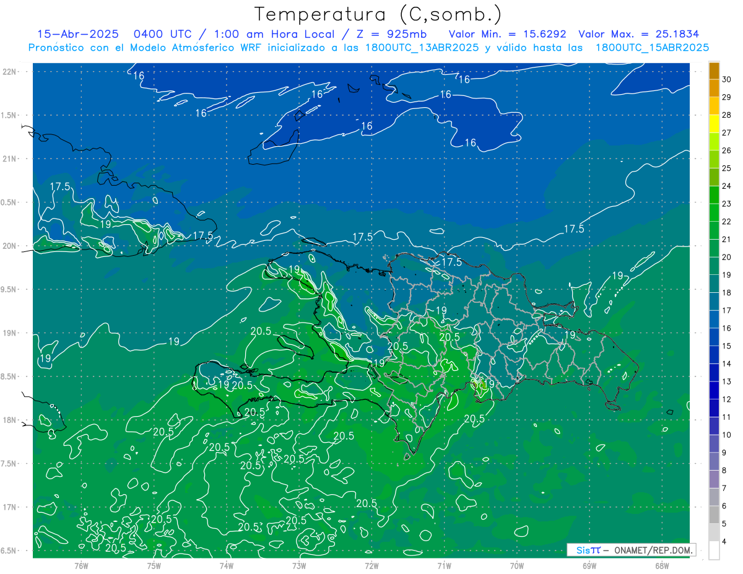Click the "20N" latitude axis label
Image resolution: width=743 pixels, height=574 pixels.
click(9, 246)
